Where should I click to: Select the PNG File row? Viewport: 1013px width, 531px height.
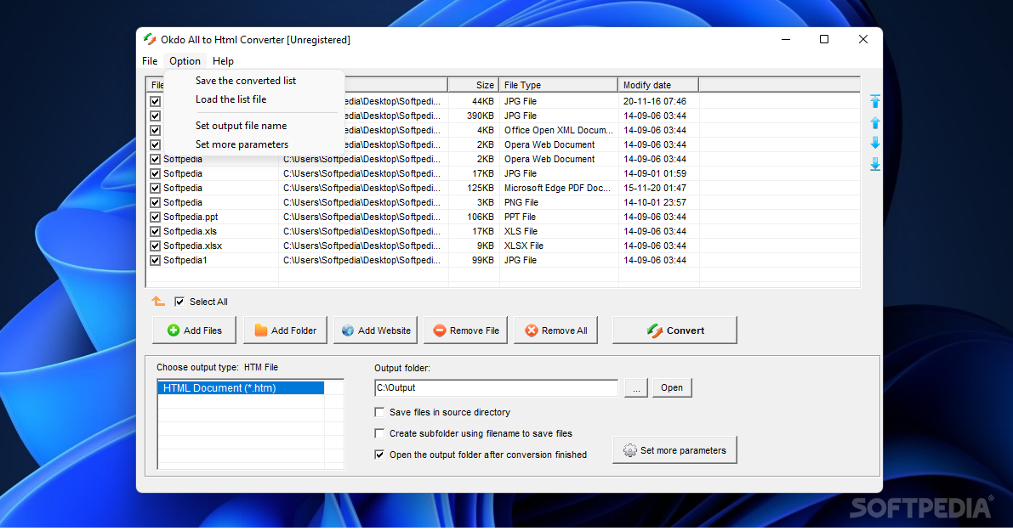(504, 202)
